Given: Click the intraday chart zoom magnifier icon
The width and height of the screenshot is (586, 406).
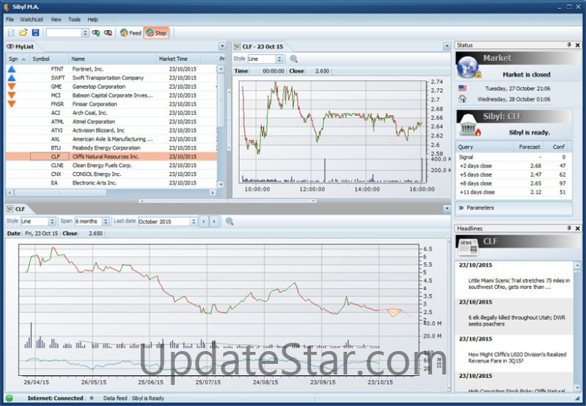Looking at the screenshot, I should [x=293, y=59].
